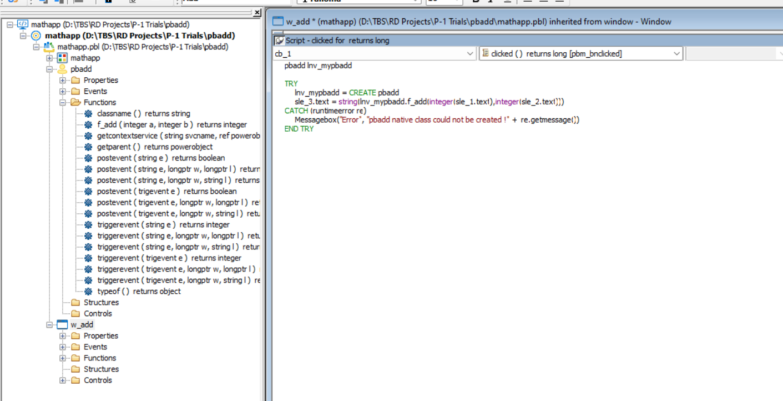
Task: Click the pbadd user object icon
Action: tap(62, 69)
